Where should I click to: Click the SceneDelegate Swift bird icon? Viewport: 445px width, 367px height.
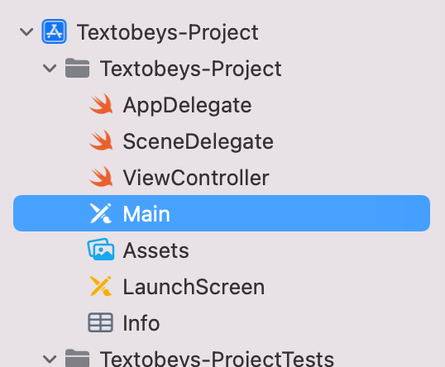(101, 141)
